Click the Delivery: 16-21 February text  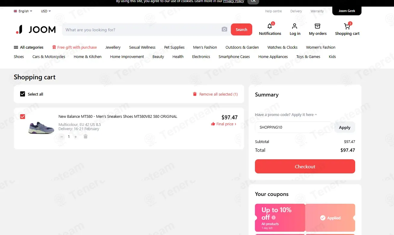coord(79,129)
